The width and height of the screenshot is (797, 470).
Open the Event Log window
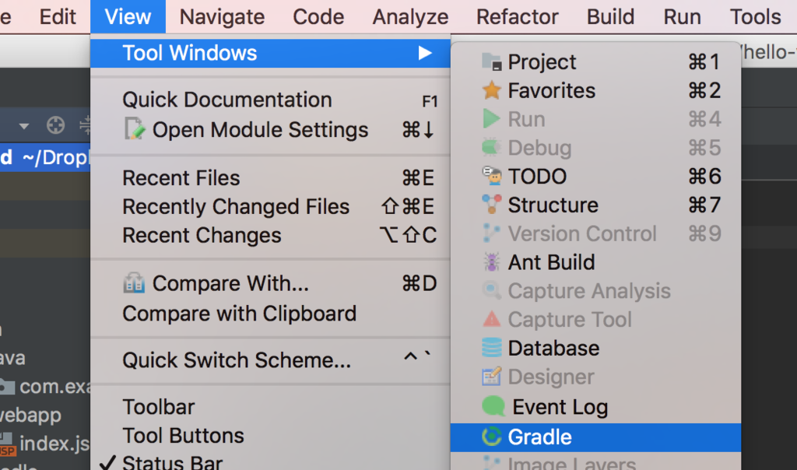pyautogui.click(x=595, y=407)
